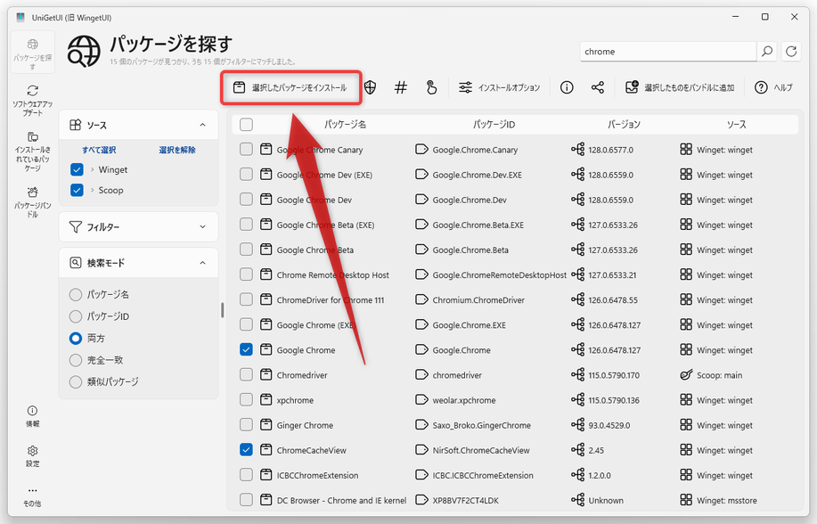Click version icon for 127.0.6533.21
Screen dimensions: 817x524
click(577, 274)
